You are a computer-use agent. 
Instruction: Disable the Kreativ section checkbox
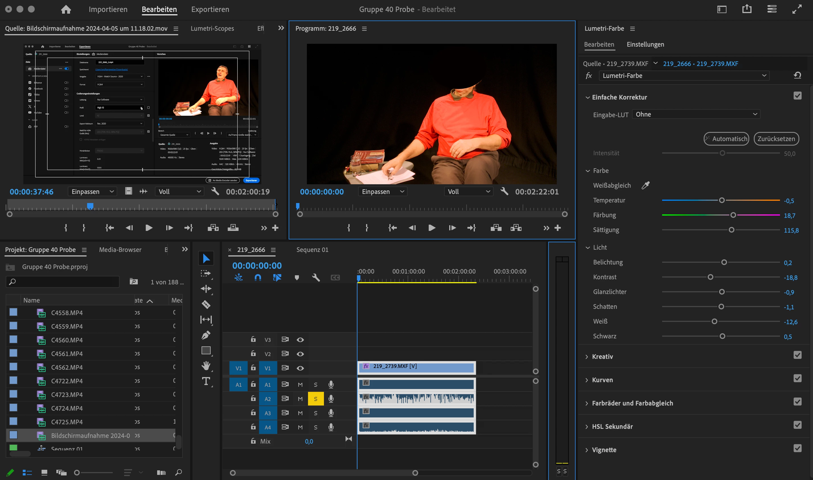coord(797,355)
